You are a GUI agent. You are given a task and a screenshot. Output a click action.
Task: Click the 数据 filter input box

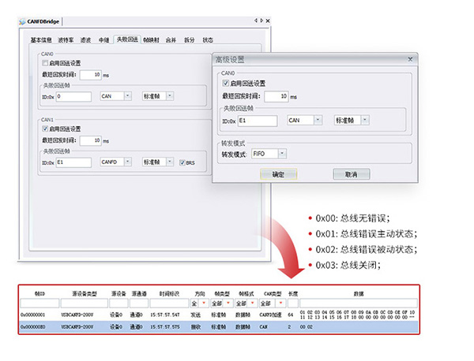pyautogui.click(x=359, y=303)
